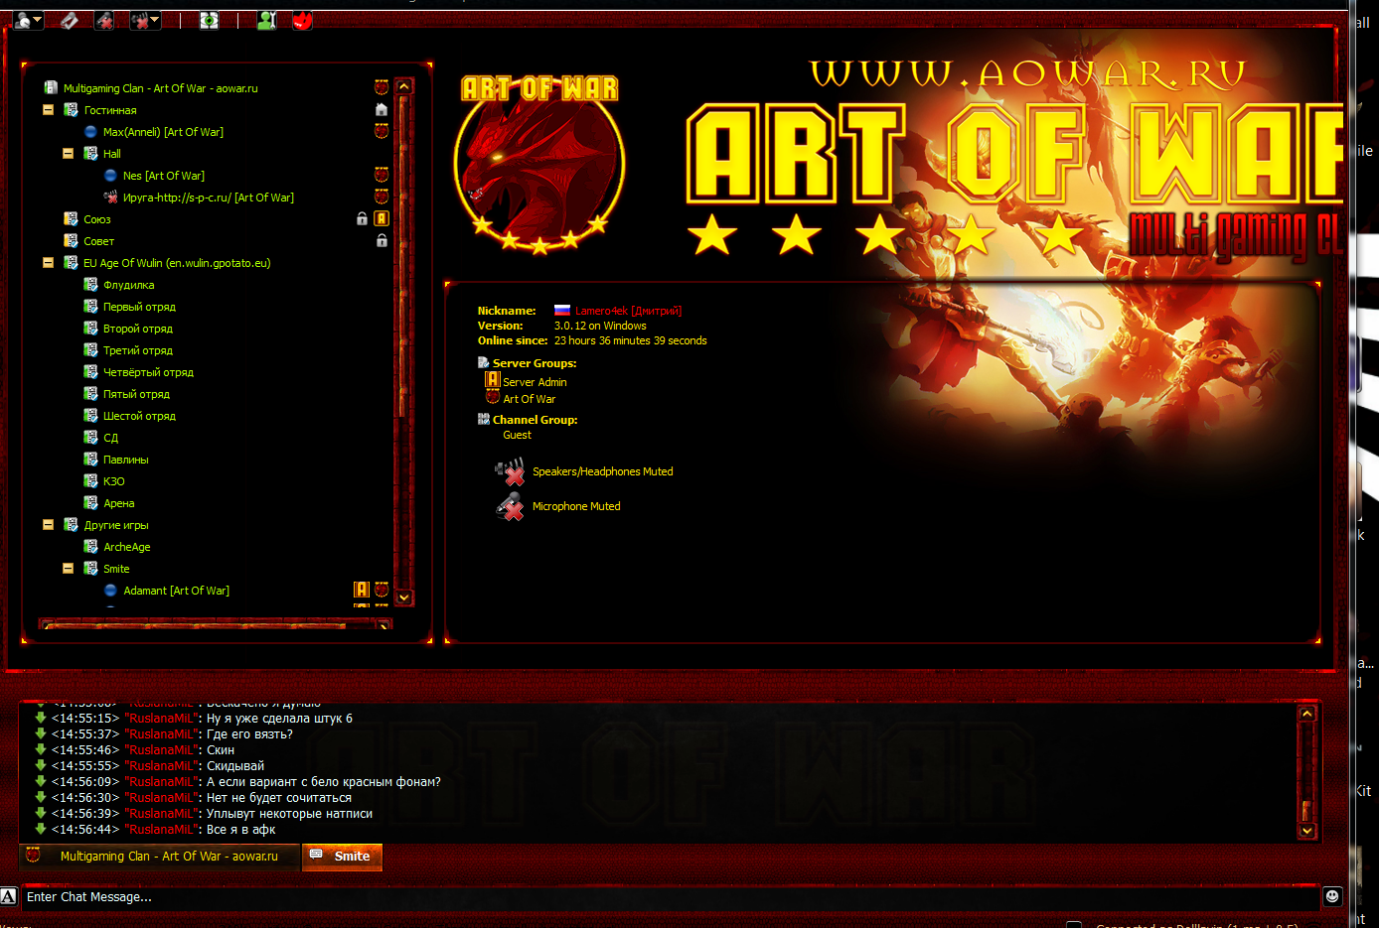Click muted status icon of Иругa user
This screenshot has width=1379, height=928.
pyautogui.click(x=110, y=198)
